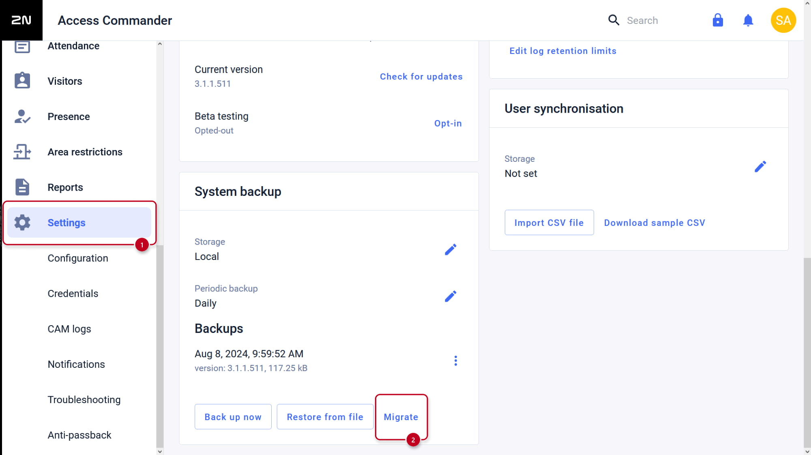
Task: Click the version number 3.1.1.511
Action: pyautogui.click(x=212, y=84)
